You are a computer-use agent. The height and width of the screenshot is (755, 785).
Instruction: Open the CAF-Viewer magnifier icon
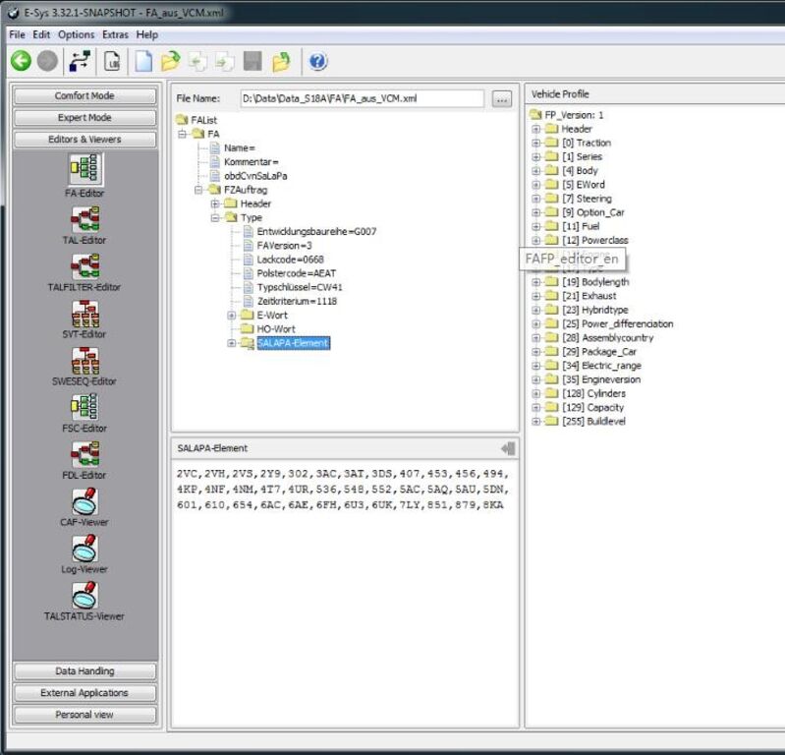(x=85, y=501)
